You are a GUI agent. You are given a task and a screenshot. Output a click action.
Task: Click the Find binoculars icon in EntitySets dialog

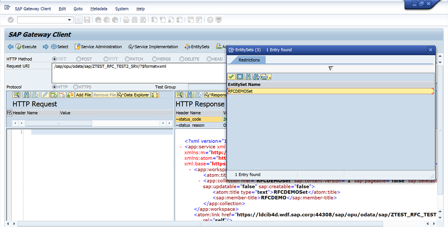pyautogui.click(x=248, y=77)
